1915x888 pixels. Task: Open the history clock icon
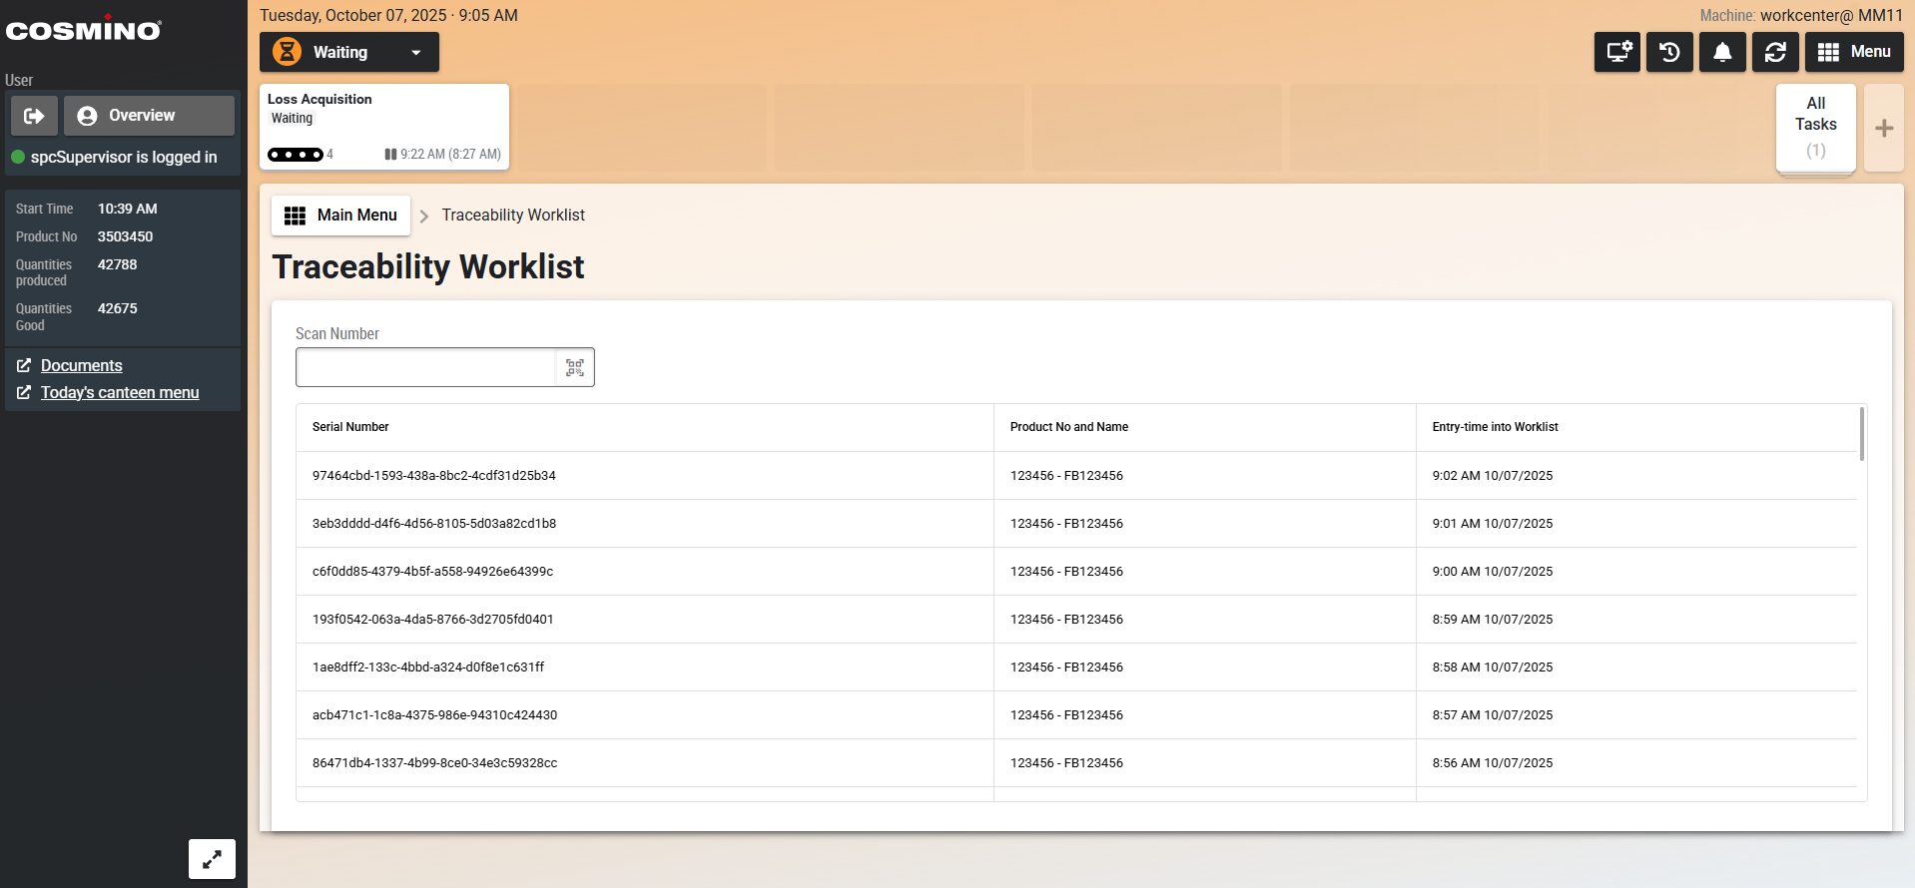pos(1669,52)
